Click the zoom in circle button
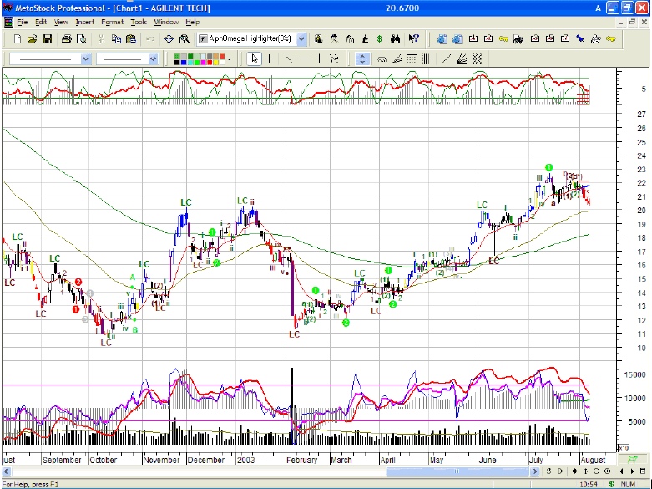 pos(607,471)
